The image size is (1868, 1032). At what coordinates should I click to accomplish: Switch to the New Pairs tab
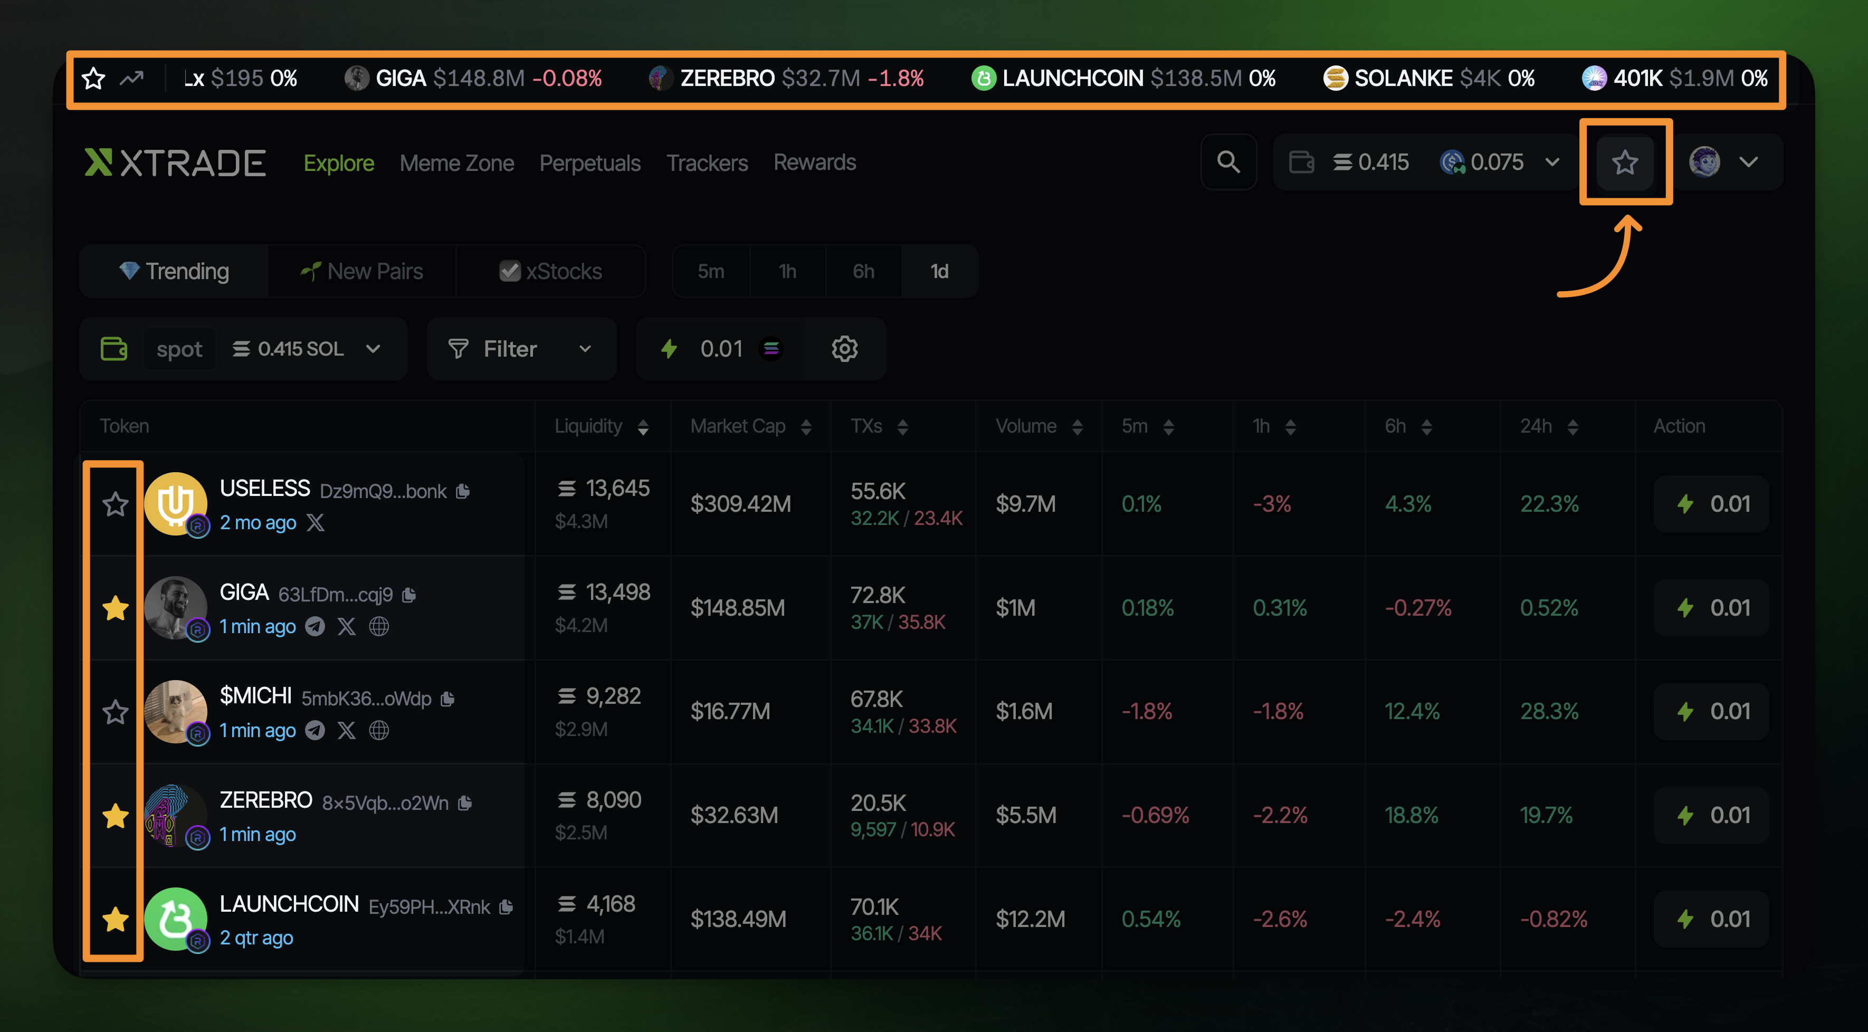point(362,271)
